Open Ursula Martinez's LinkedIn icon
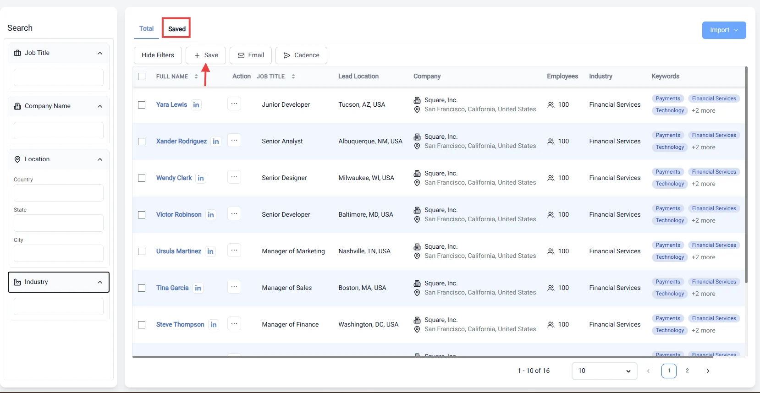 point(210,251)
